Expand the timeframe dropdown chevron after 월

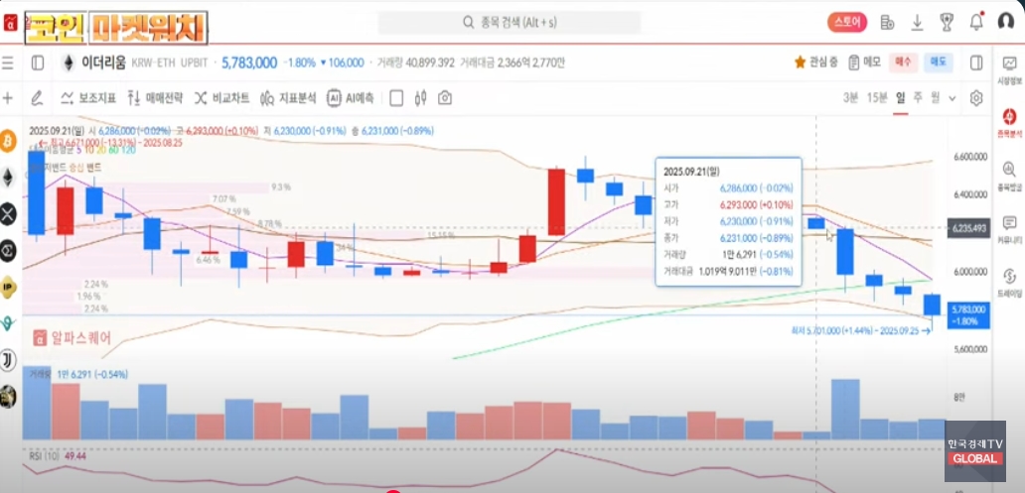point(952,98)
